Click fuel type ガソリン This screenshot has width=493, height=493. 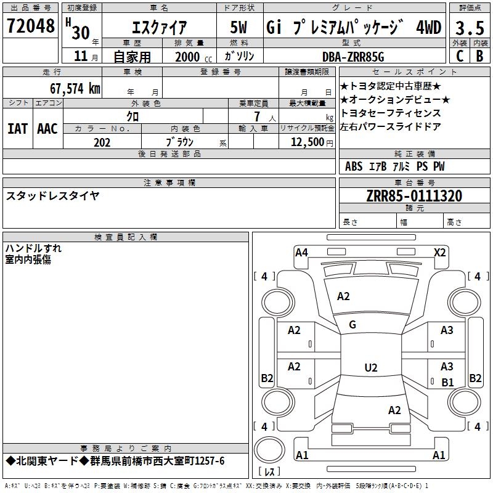pos(239,56)
